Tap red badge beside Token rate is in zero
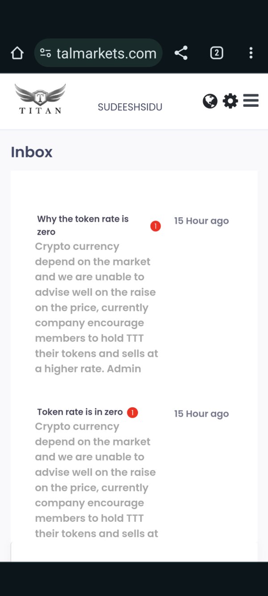 132,412
